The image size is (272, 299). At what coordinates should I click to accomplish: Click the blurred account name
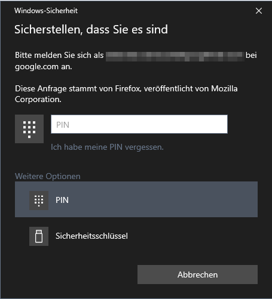click(175, 56)
